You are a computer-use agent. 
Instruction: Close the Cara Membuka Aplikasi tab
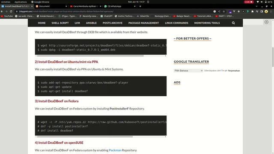click(x=100, y=6)
